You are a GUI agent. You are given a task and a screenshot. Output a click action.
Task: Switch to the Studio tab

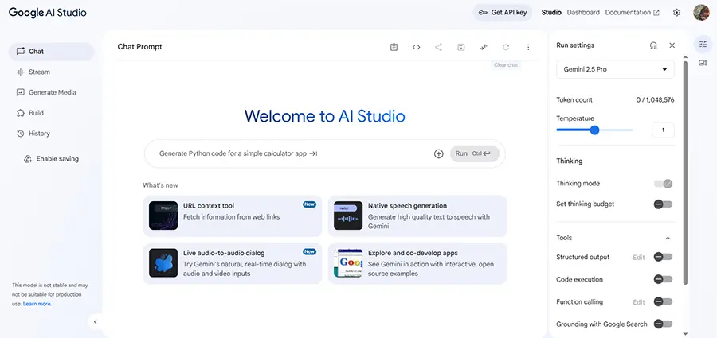tap(551, 13)
